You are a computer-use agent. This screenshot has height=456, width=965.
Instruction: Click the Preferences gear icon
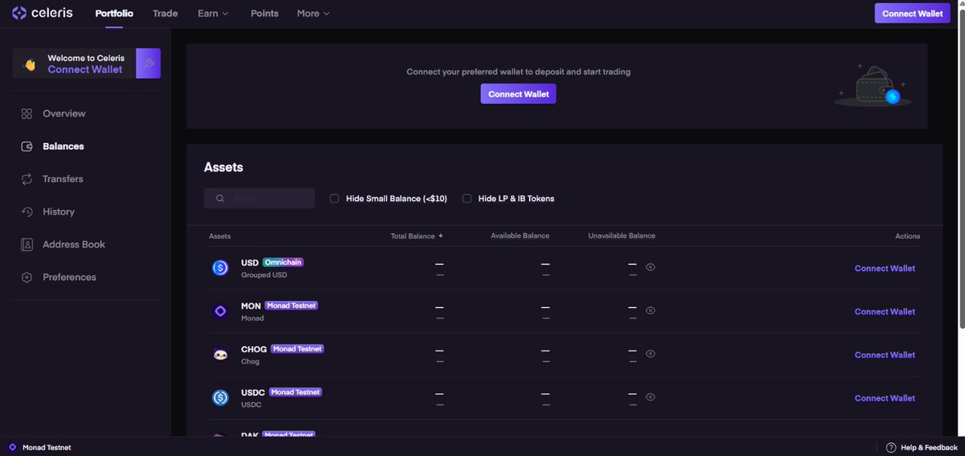[27, 277]
